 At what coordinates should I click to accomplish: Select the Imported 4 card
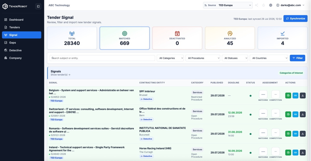pyautogui.click(x=282, y=38)
